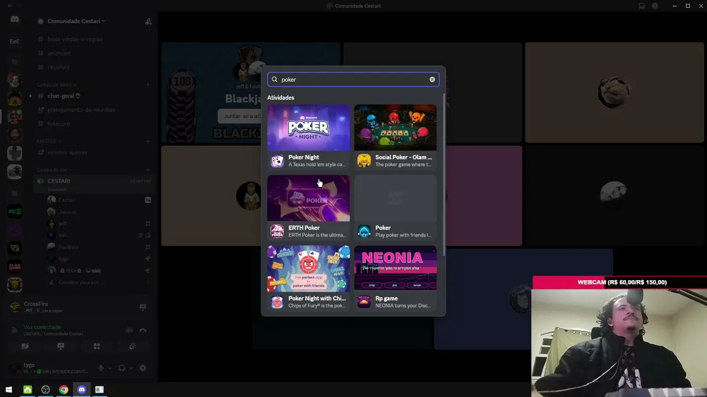Switch to Google Chrome in taskbar
Image resolution: width=707 pixels, height=397 pixels.
pyautogui.click(x=64, y=390)
